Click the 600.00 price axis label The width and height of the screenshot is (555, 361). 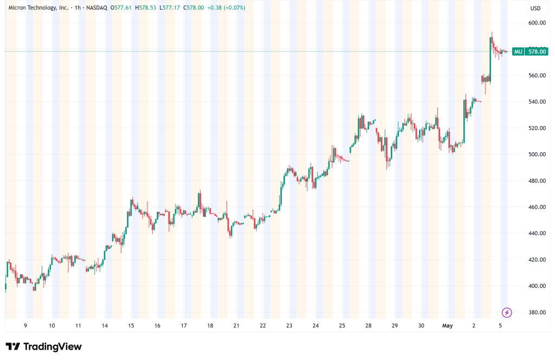[537, 23]
